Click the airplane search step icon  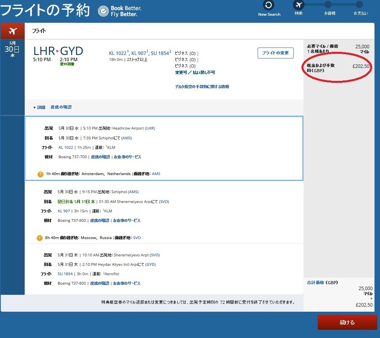[x=298, y=5]
